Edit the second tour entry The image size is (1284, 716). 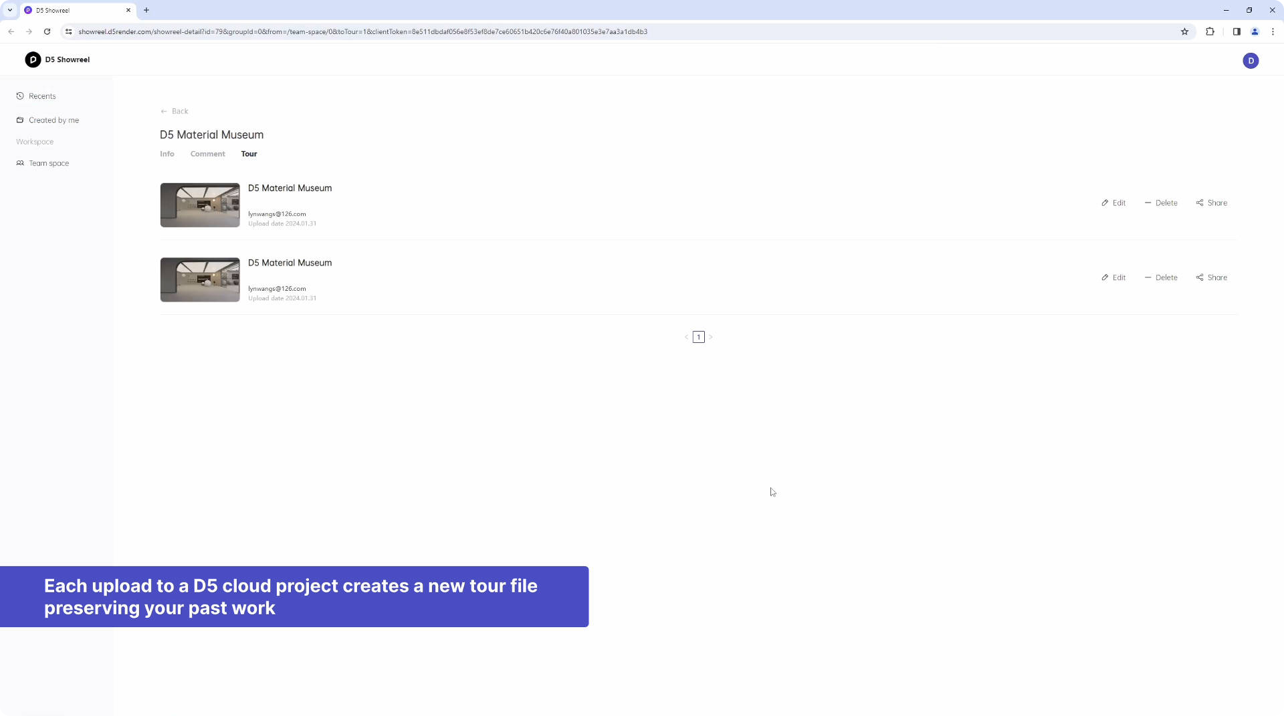pos(1113,277)
